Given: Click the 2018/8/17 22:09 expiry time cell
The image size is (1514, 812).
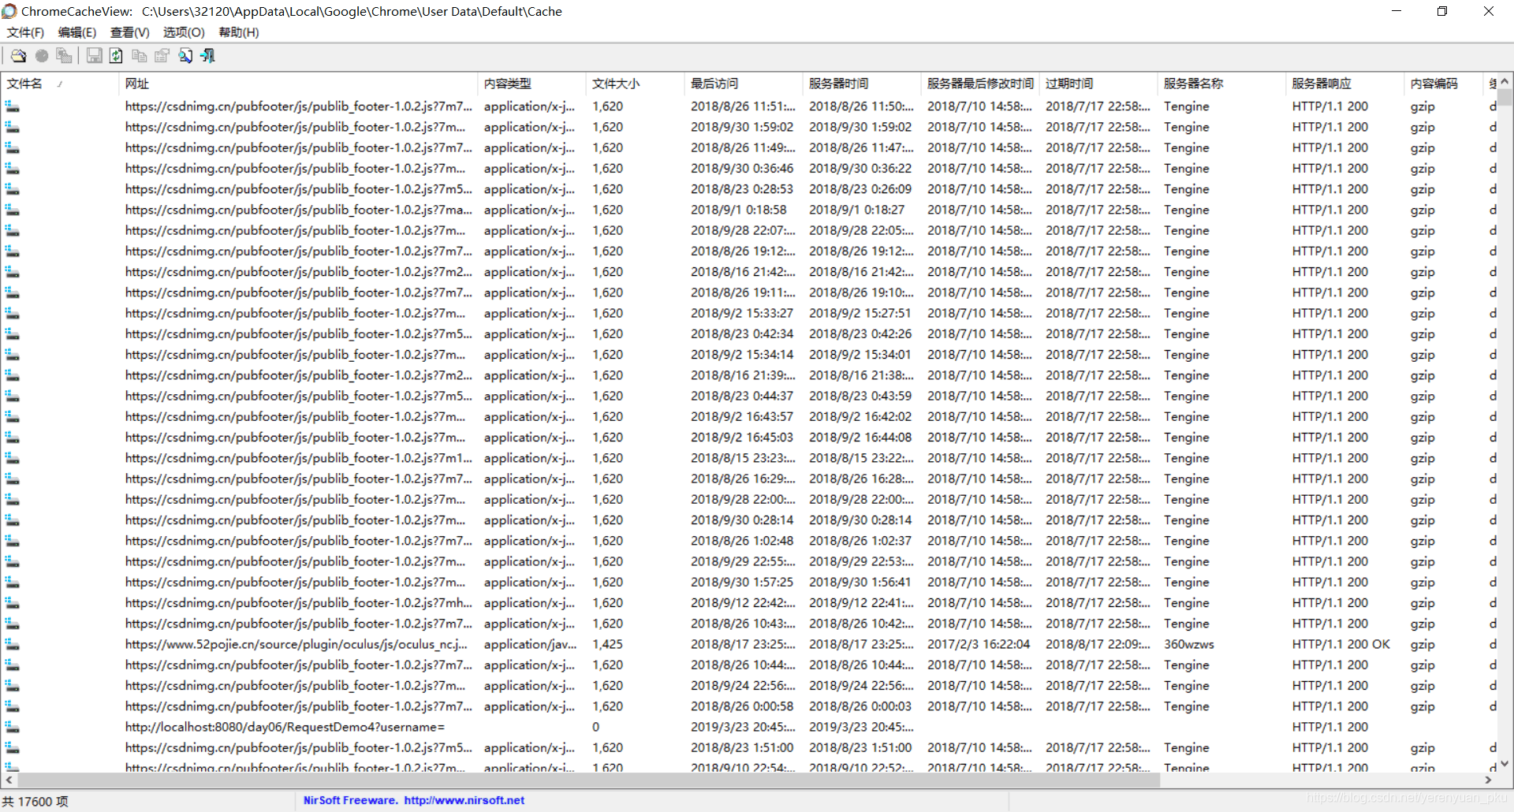Looking at the screenshot, I should (1098, 644).
